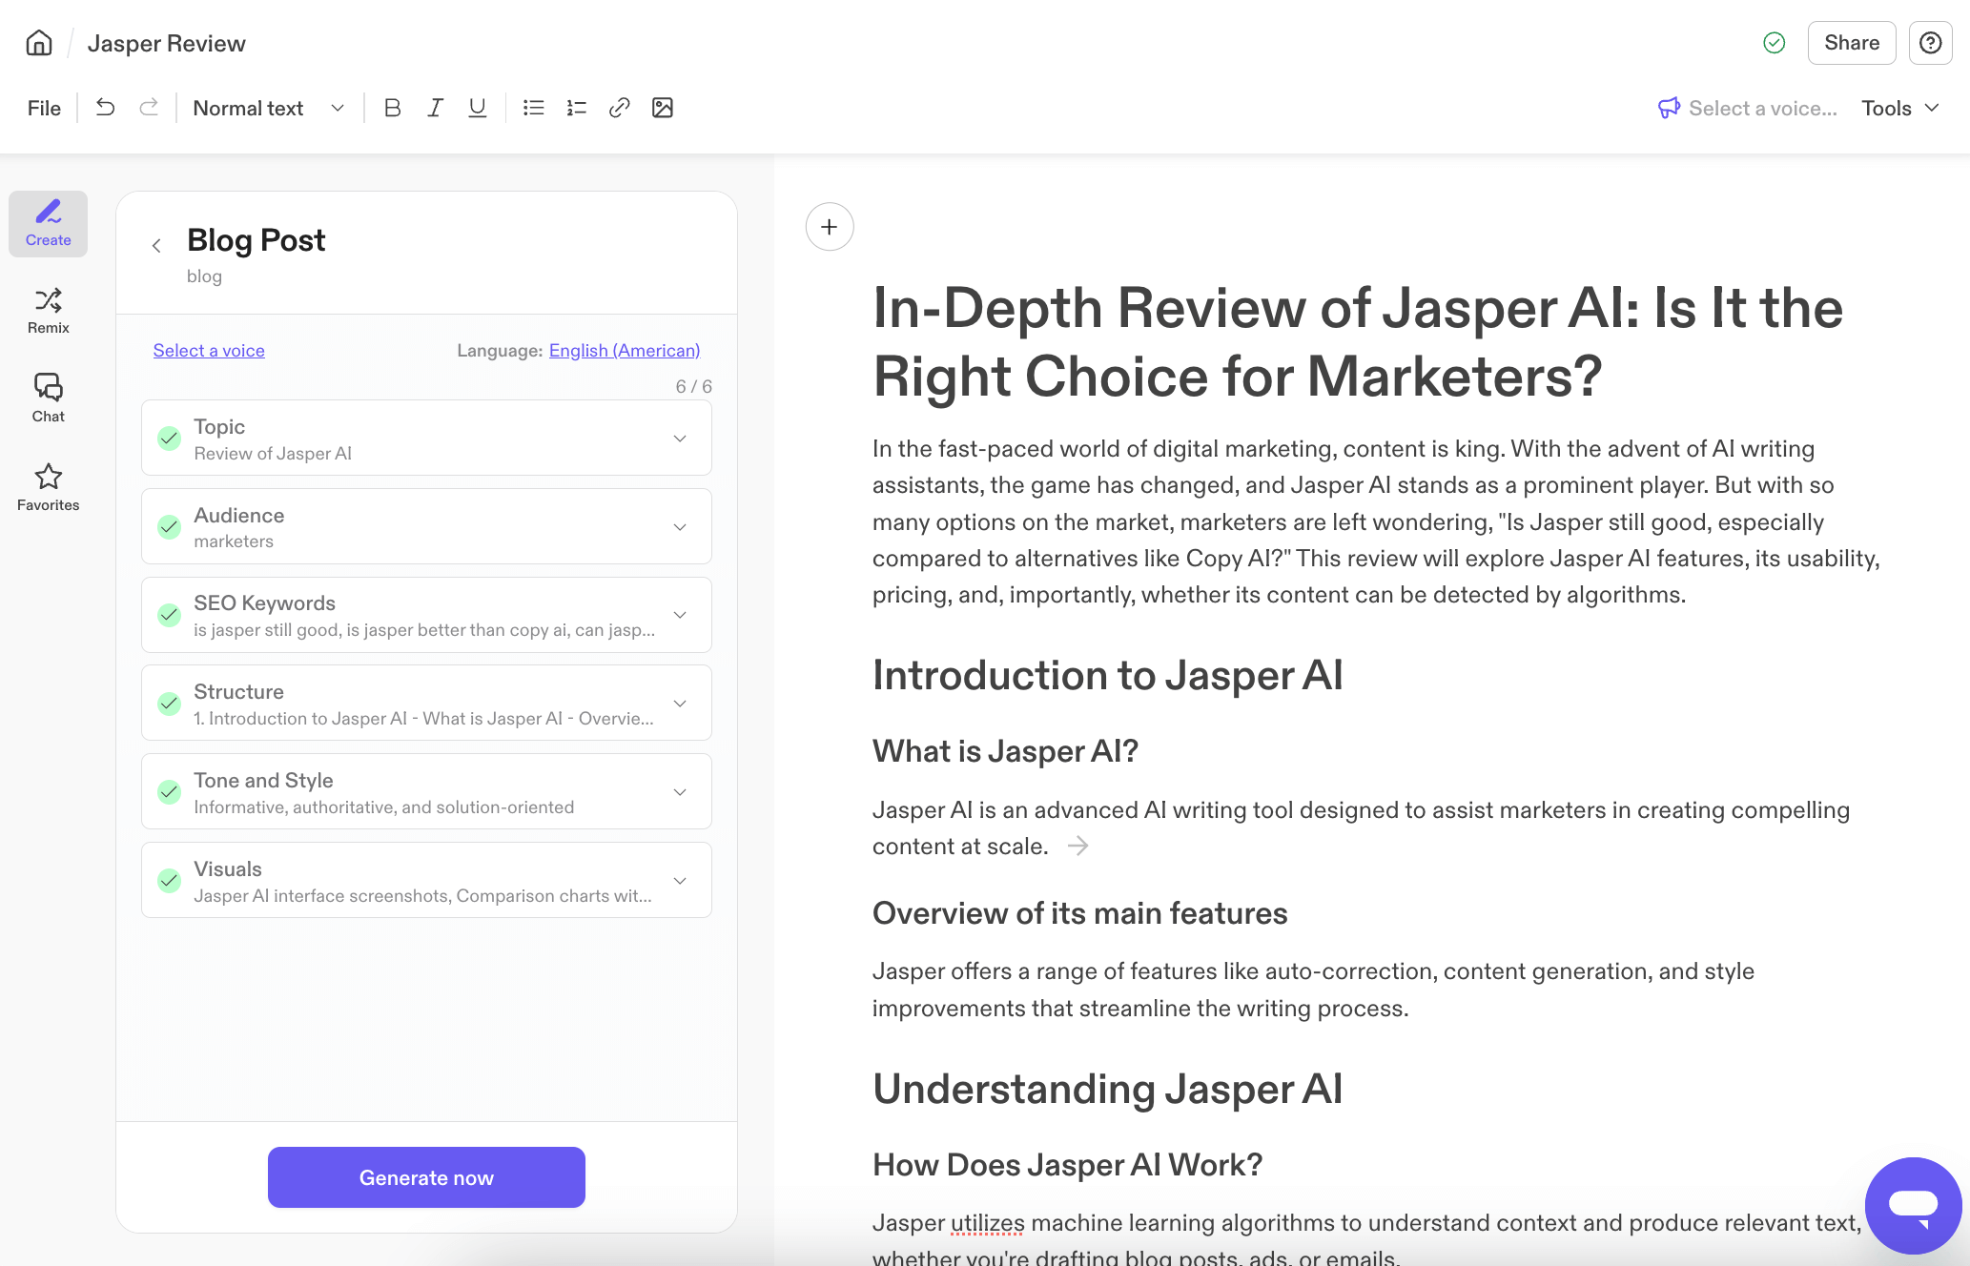
Task: Expand the SEO Keywords section
Action: (x=679, y=615)
